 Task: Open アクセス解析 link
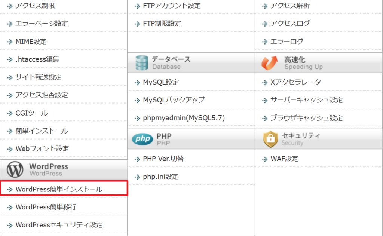[290, 6]
